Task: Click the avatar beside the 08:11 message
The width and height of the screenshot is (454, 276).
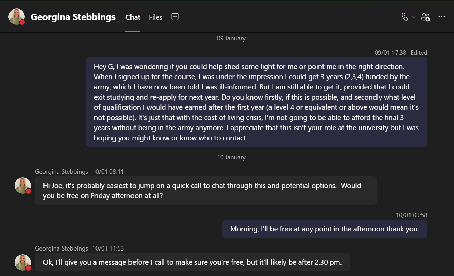Action: pyautogui.click(x=23, y=186)
